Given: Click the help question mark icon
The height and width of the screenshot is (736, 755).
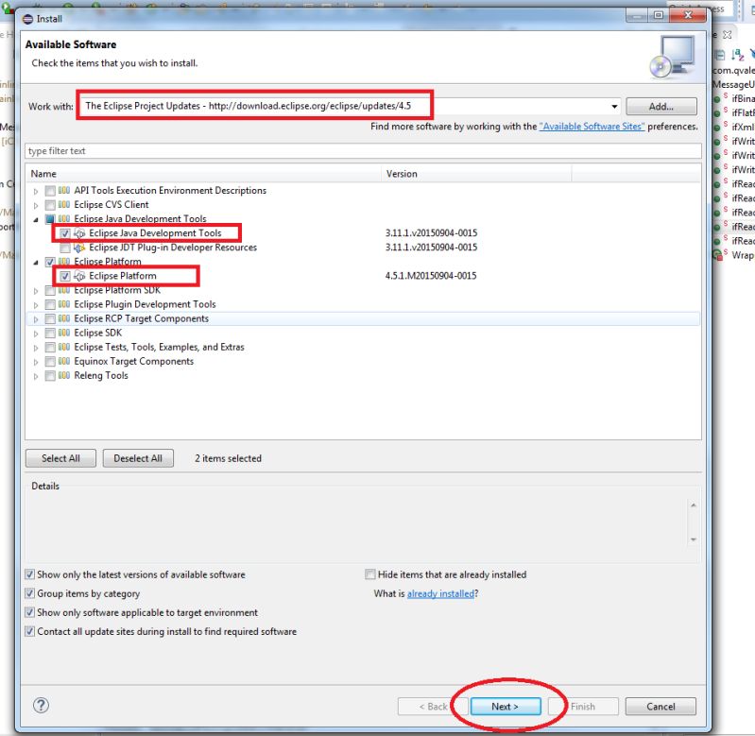Looking at the screenshot, I should click(41, 705).
